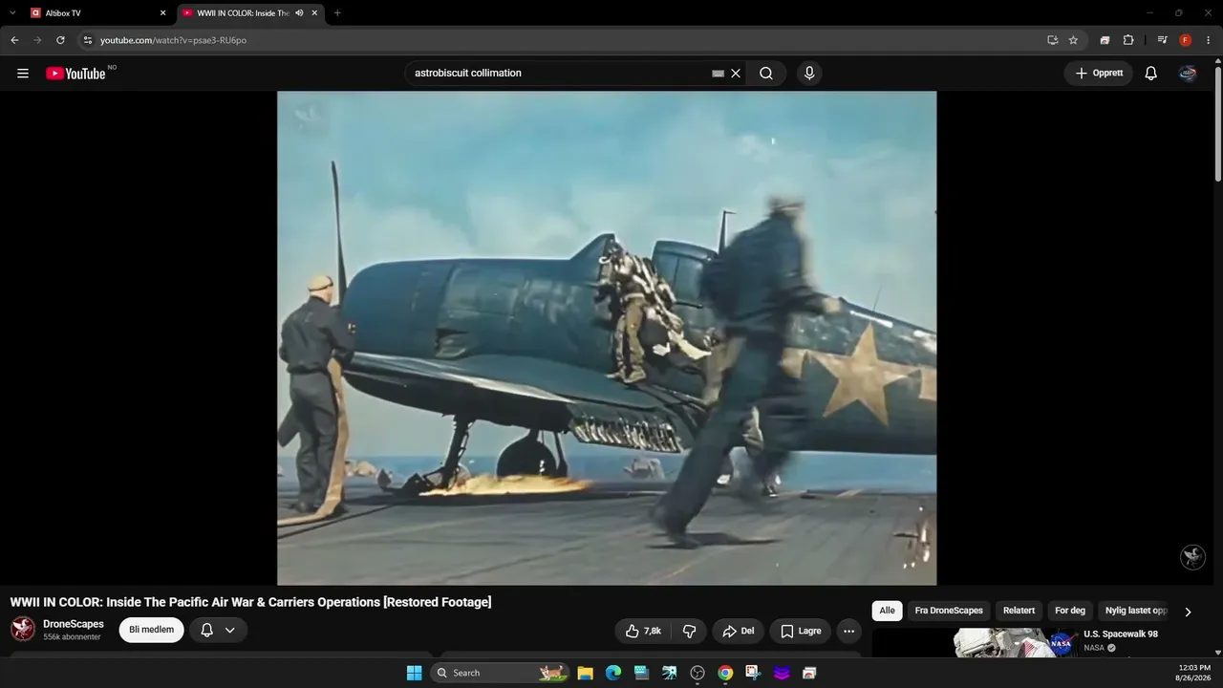Viewport: 1223px width, 688px height.
Task: Go back to the previous page
Action: pyautogui.click(x=14, y=40)
